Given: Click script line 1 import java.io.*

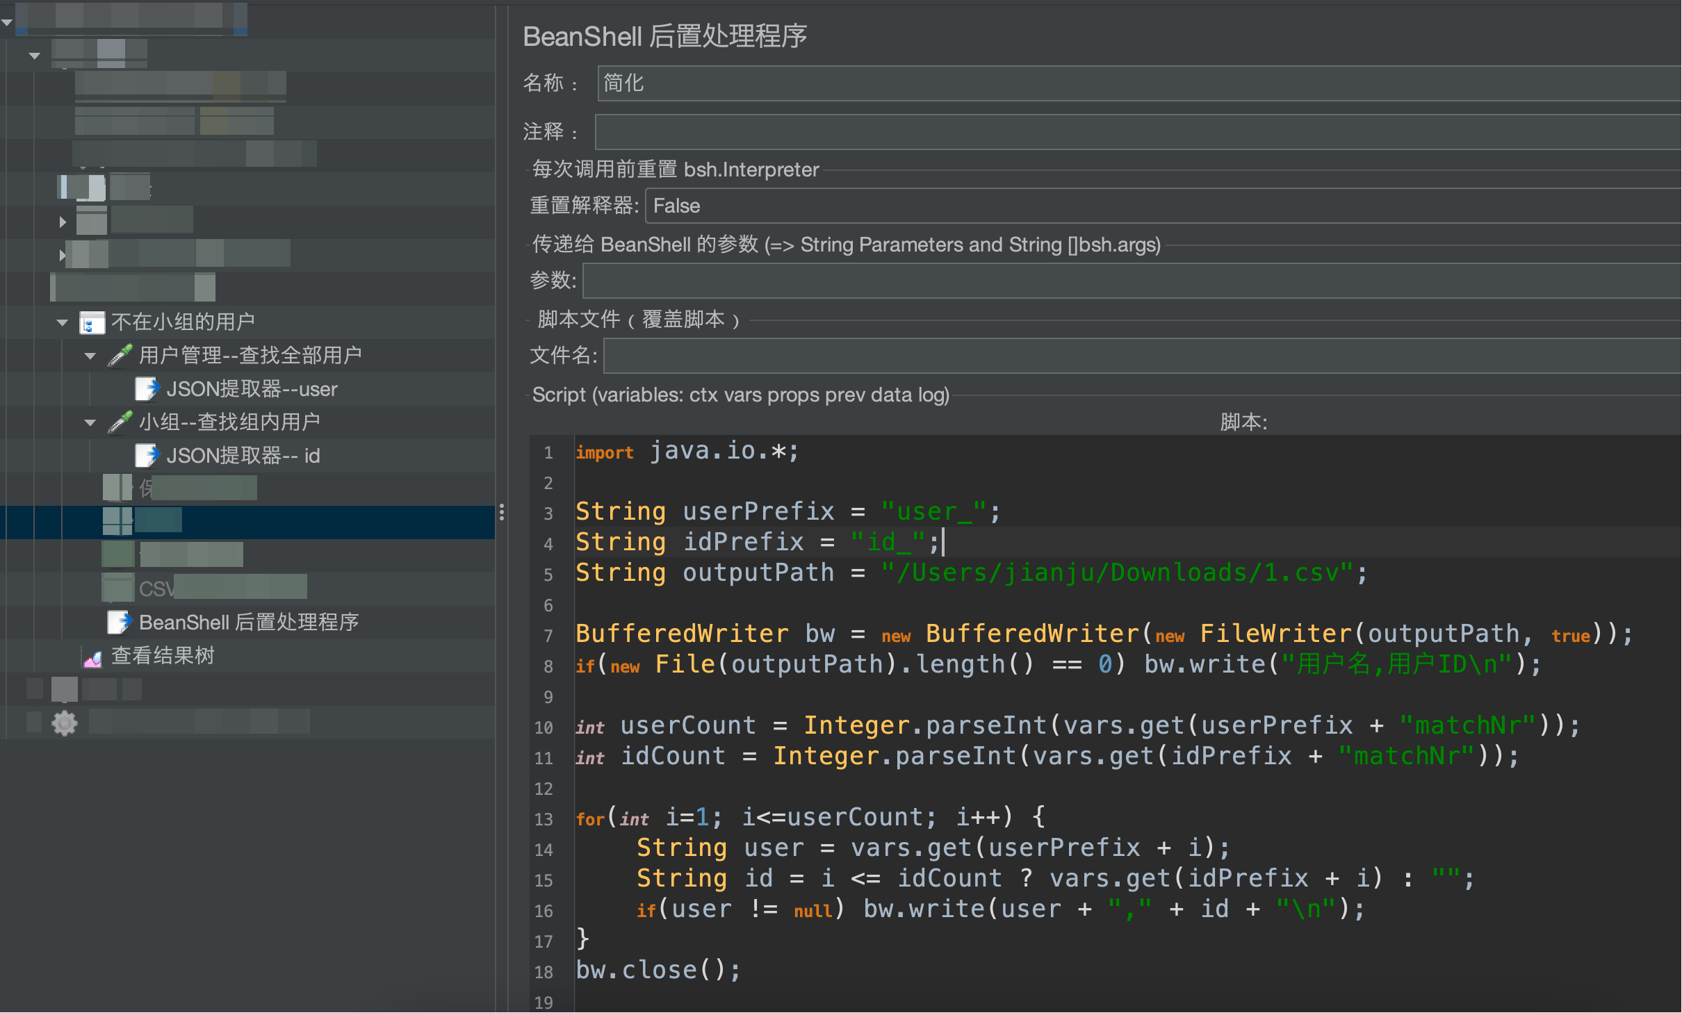Looking at the screenshot, I should [688, 452].
